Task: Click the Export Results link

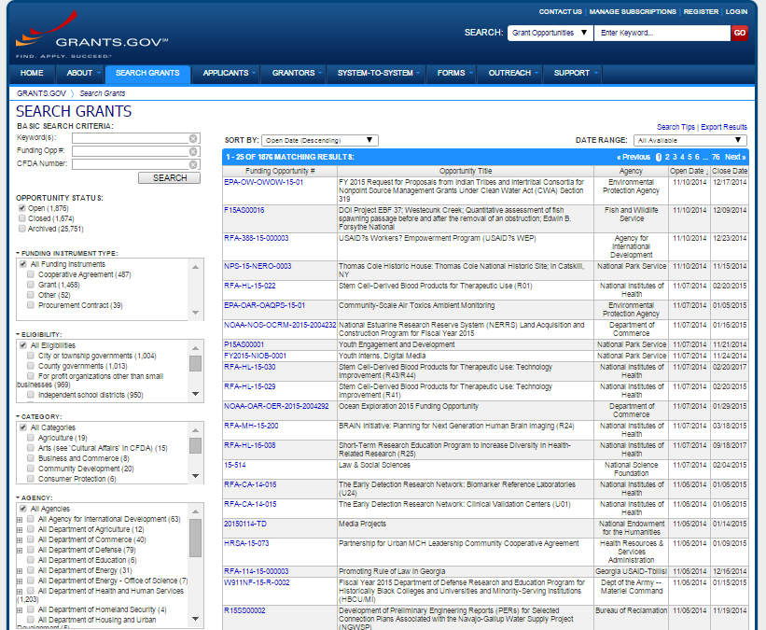Action: pos(724,127)
